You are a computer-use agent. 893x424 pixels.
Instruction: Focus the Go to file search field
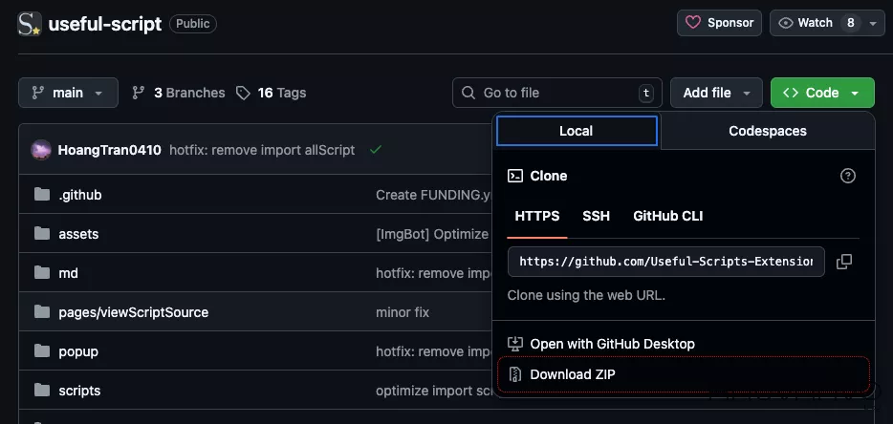tap(557, 93)
